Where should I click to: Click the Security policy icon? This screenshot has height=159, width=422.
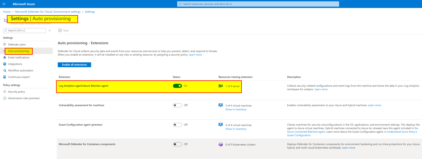pos(5,92)
